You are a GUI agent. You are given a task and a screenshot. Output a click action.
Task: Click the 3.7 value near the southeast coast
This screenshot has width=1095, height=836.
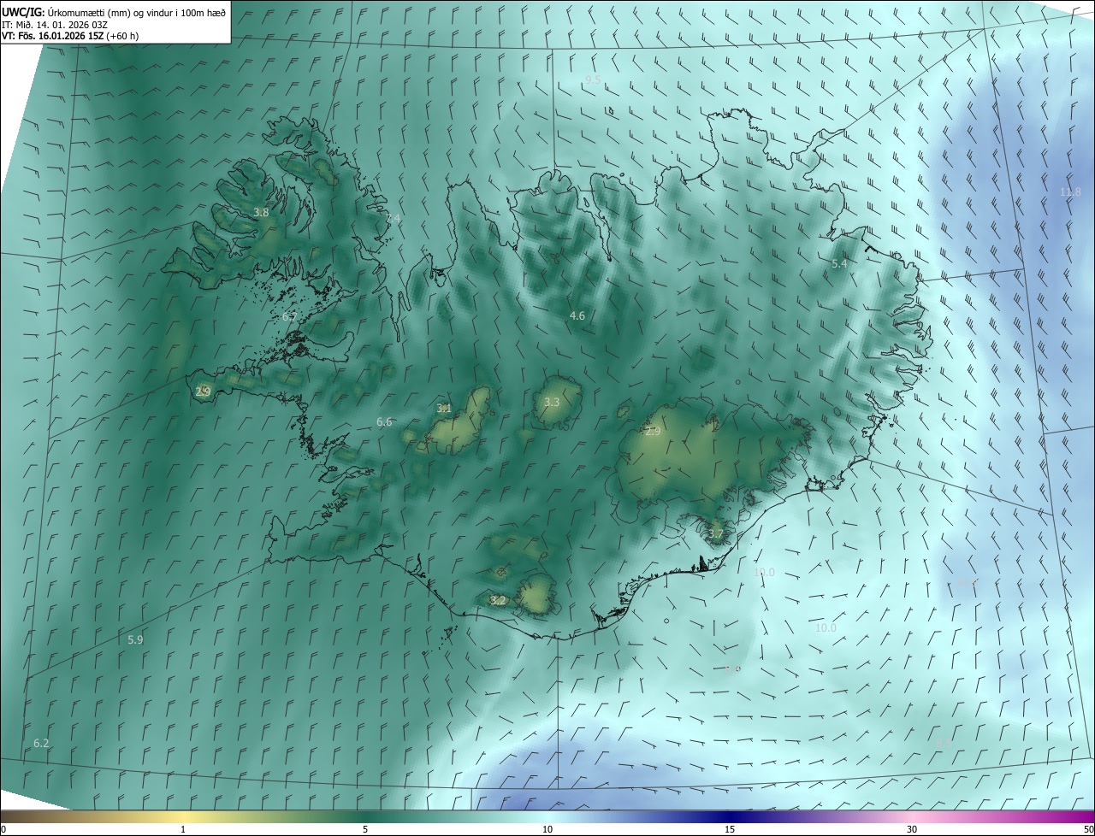pyautogui.click(x=716, y=534)
